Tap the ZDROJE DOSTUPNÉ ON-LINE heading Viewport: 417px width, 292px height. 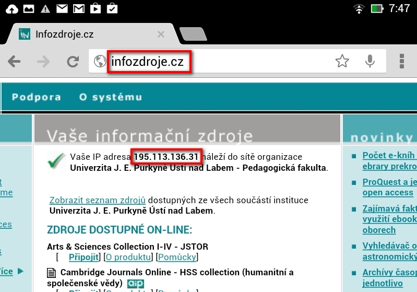click(x=120, y=230)
